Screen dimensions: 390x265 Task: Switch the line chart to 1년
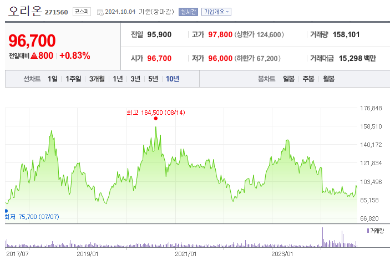[118, 79]
